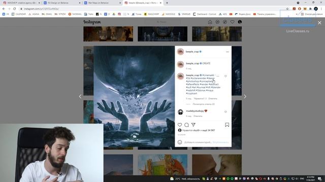325x182 pixels.
Task: Close the post overlay with the X
Action: coord(319,23)
